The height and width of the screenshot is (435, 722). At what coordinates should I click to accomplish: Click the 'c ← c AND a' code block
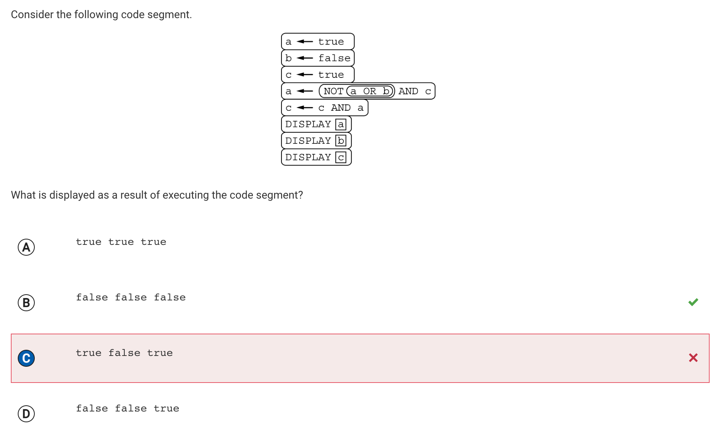325,108
